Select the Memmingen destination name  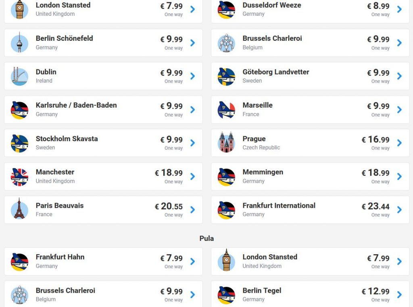(263, 172)
